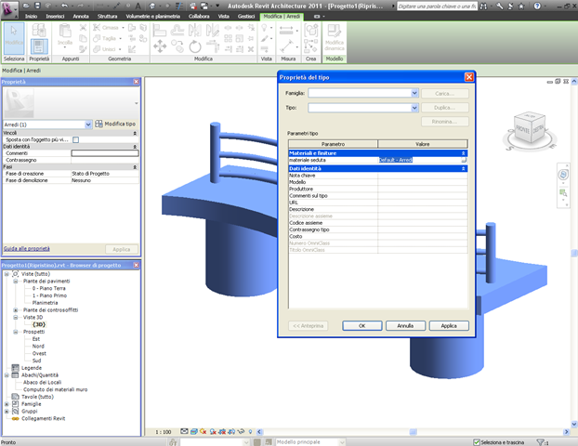
Task: Expand the Famiglie tree node
Action: click(x=7, y=404)
